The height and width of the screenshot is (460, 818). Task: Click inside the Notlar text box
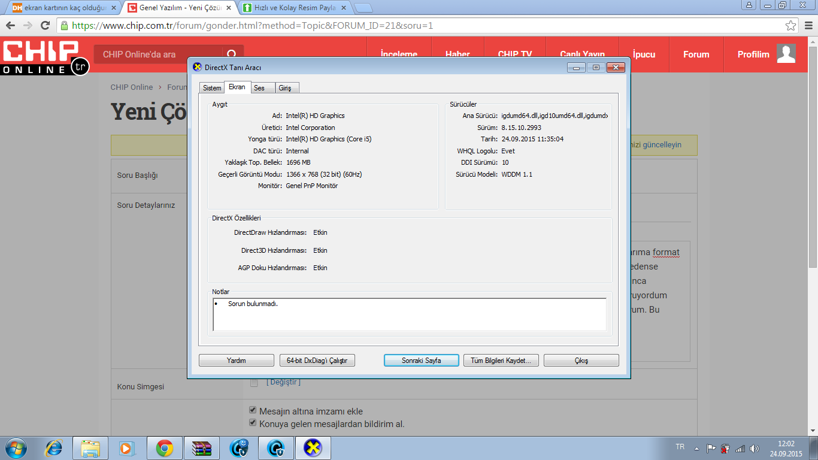coord(410,314)
